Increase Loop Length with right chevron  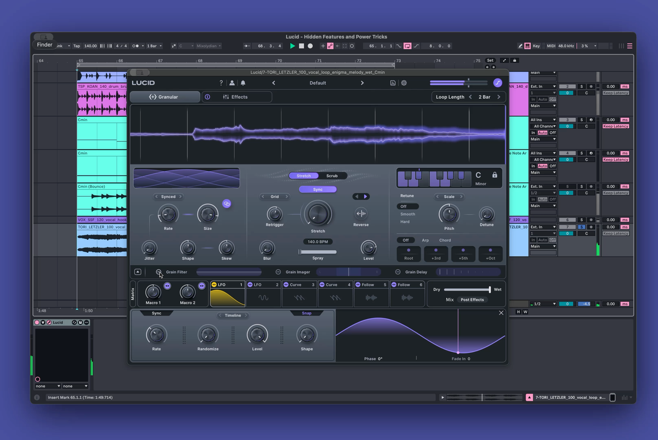498,97
